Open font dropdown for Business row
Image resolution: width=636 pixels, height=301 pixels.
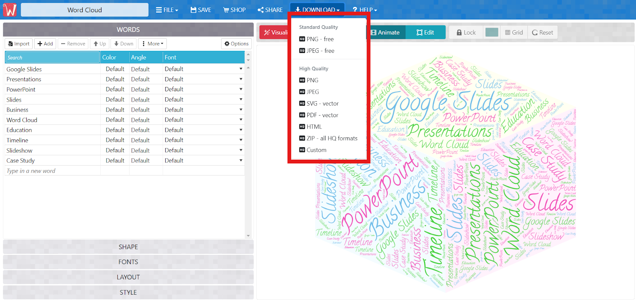click(x=241, y=109)
